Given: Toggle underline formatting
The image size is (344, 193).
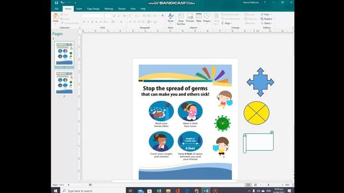Looking at the screenshot, I should pos(92,22).
